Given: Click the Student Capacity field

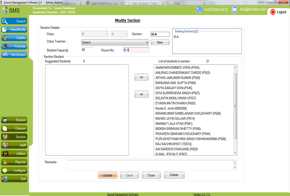Looking at the screenshot, I should click(x=87, y=50).
